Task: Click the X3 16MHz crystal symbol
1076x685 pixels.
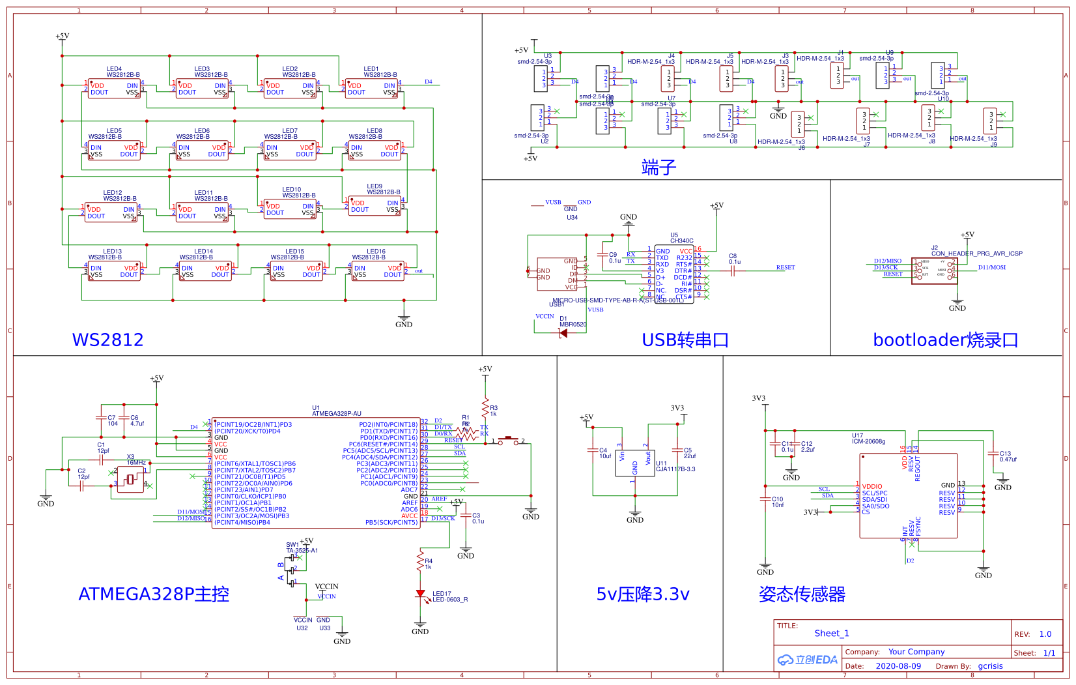Action: [130, 480]
